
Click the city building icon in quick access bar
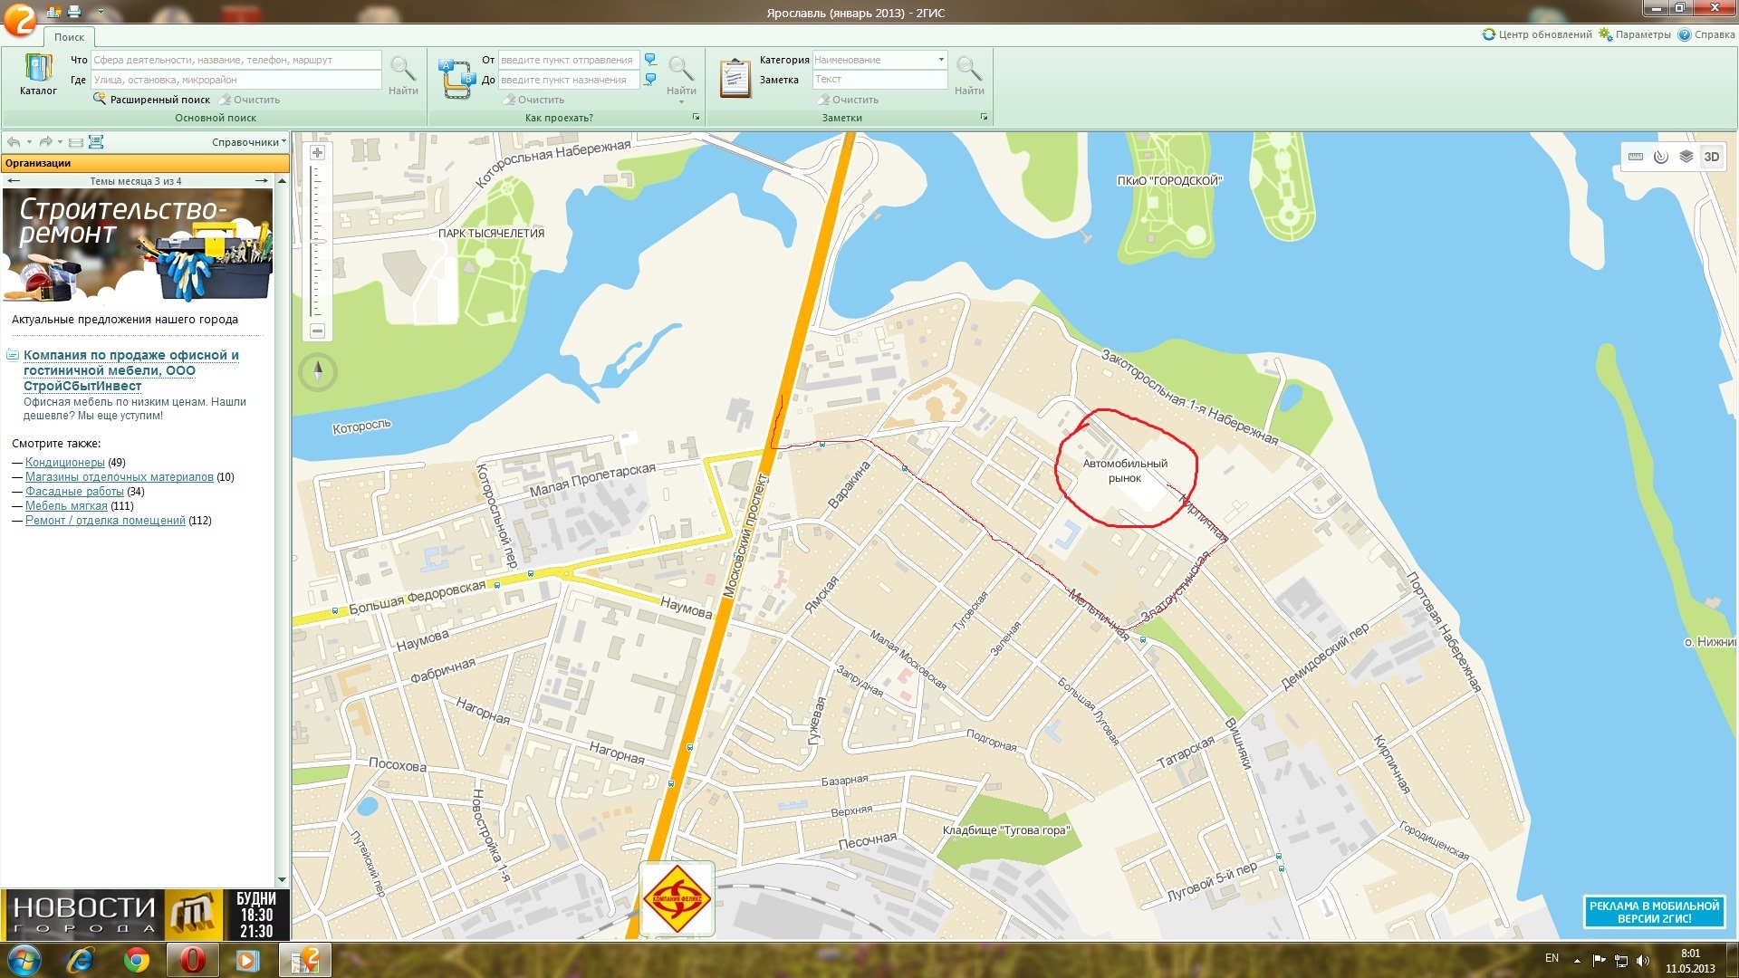point(54,12)
